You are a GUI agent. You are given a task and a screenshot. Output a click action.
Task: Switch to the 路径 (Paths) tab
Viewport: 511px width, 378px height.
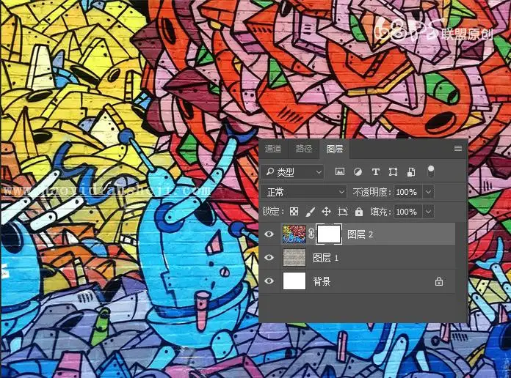[304, 149]
